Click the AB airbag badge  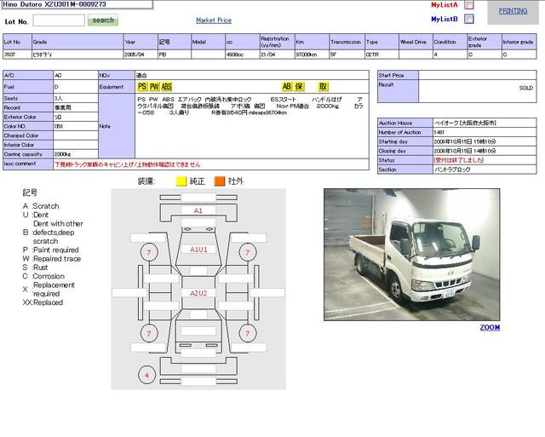tap(287, 87)
